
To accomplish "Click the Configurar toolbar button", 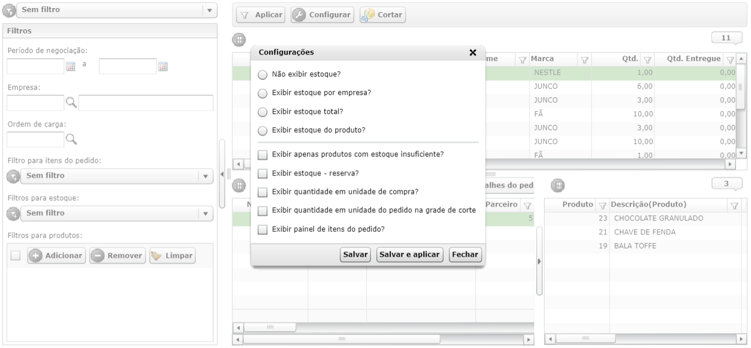I will 322,14.
